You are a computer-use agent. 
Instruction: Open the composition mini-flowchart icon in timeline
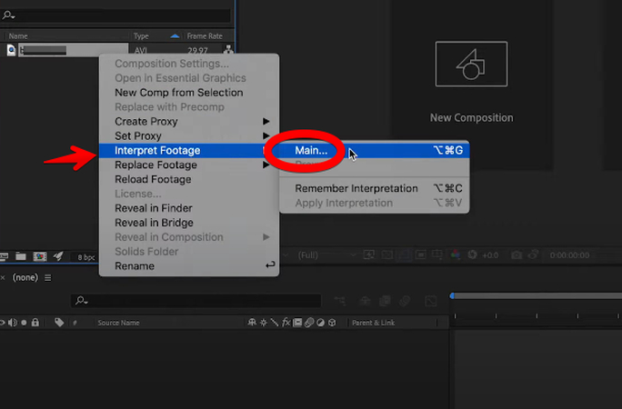coord(339,301)
